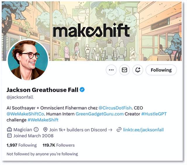Visit the GreenGadgetGuru.com link
The height and width of the screenshot is (165, 187).
(x=99, y=114)
